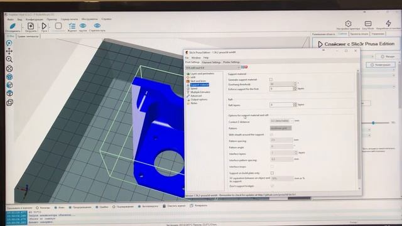Screen dimensions: 402x226
Task: Start slicing with Slic3r Prusa Edition button
Action: (356, 44)
